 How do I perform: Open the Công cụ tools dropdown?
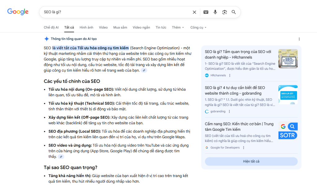[x=198, y=27]
